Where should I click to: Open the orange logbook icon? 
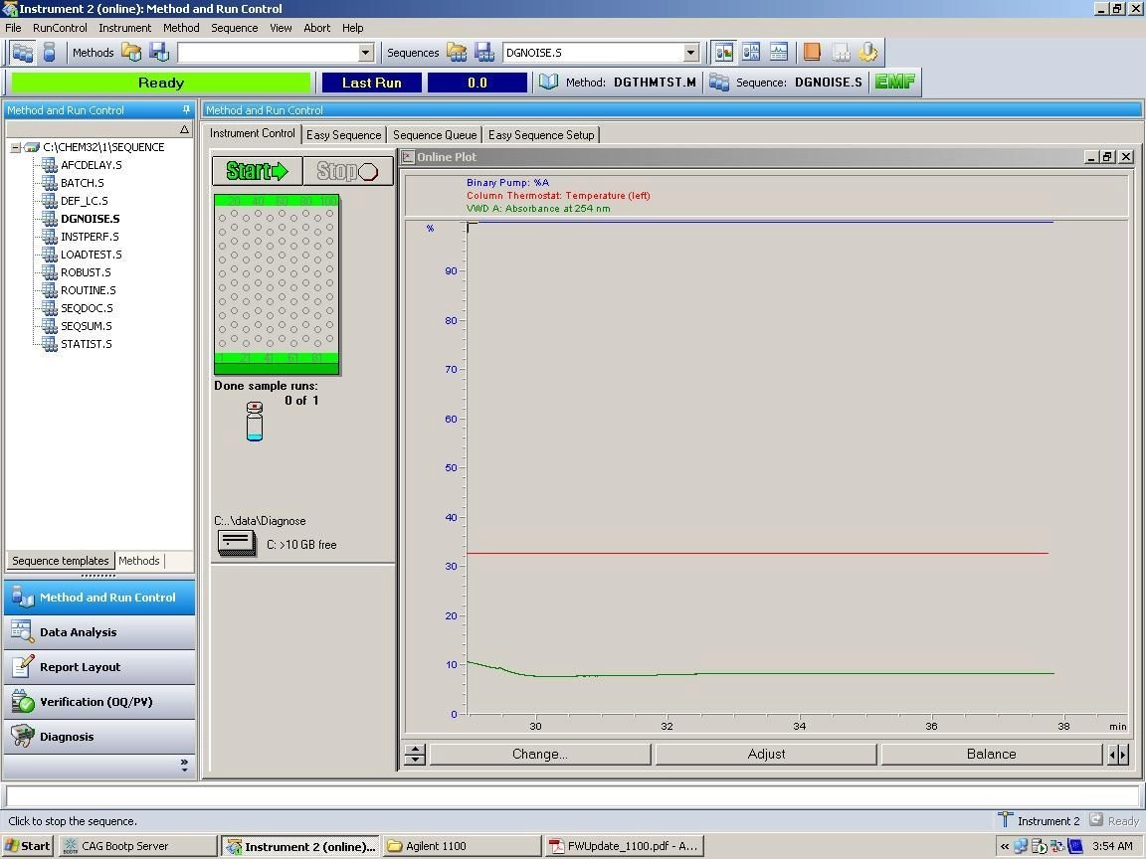812,53
